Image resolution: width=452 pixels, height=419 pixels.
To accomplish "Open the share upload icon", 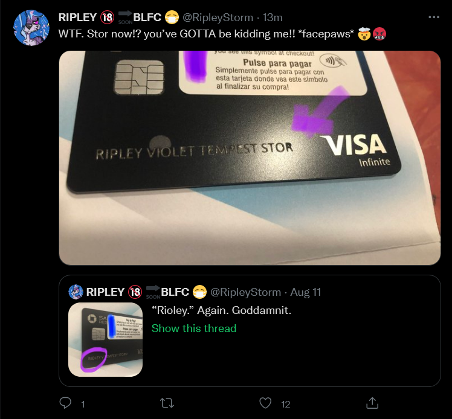I will click(x=372, y=403).
